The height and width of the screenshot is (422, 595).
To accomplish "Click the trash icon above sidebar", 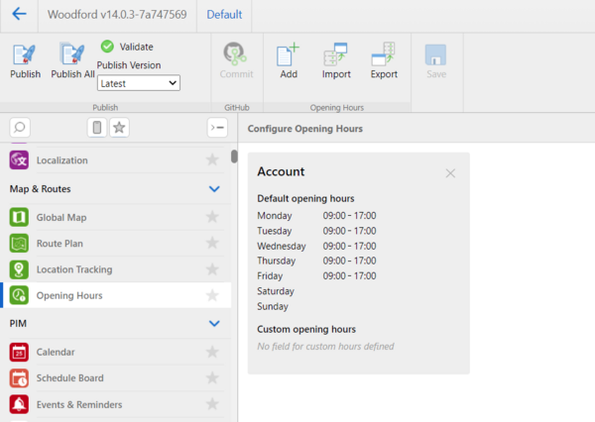I will coord(96,127).
